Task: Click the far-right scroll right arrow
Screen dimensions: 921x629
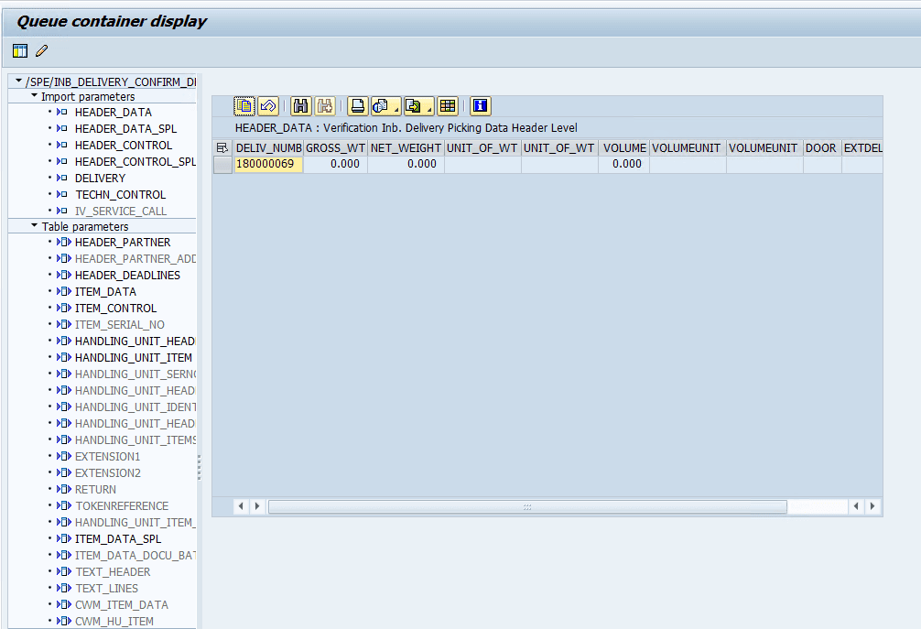Action: coord(872,506)
